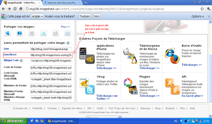The width and height of the screenshot is (212, 124).
Task: Click page scrollbar down arrow
Action: pos(210,116)
